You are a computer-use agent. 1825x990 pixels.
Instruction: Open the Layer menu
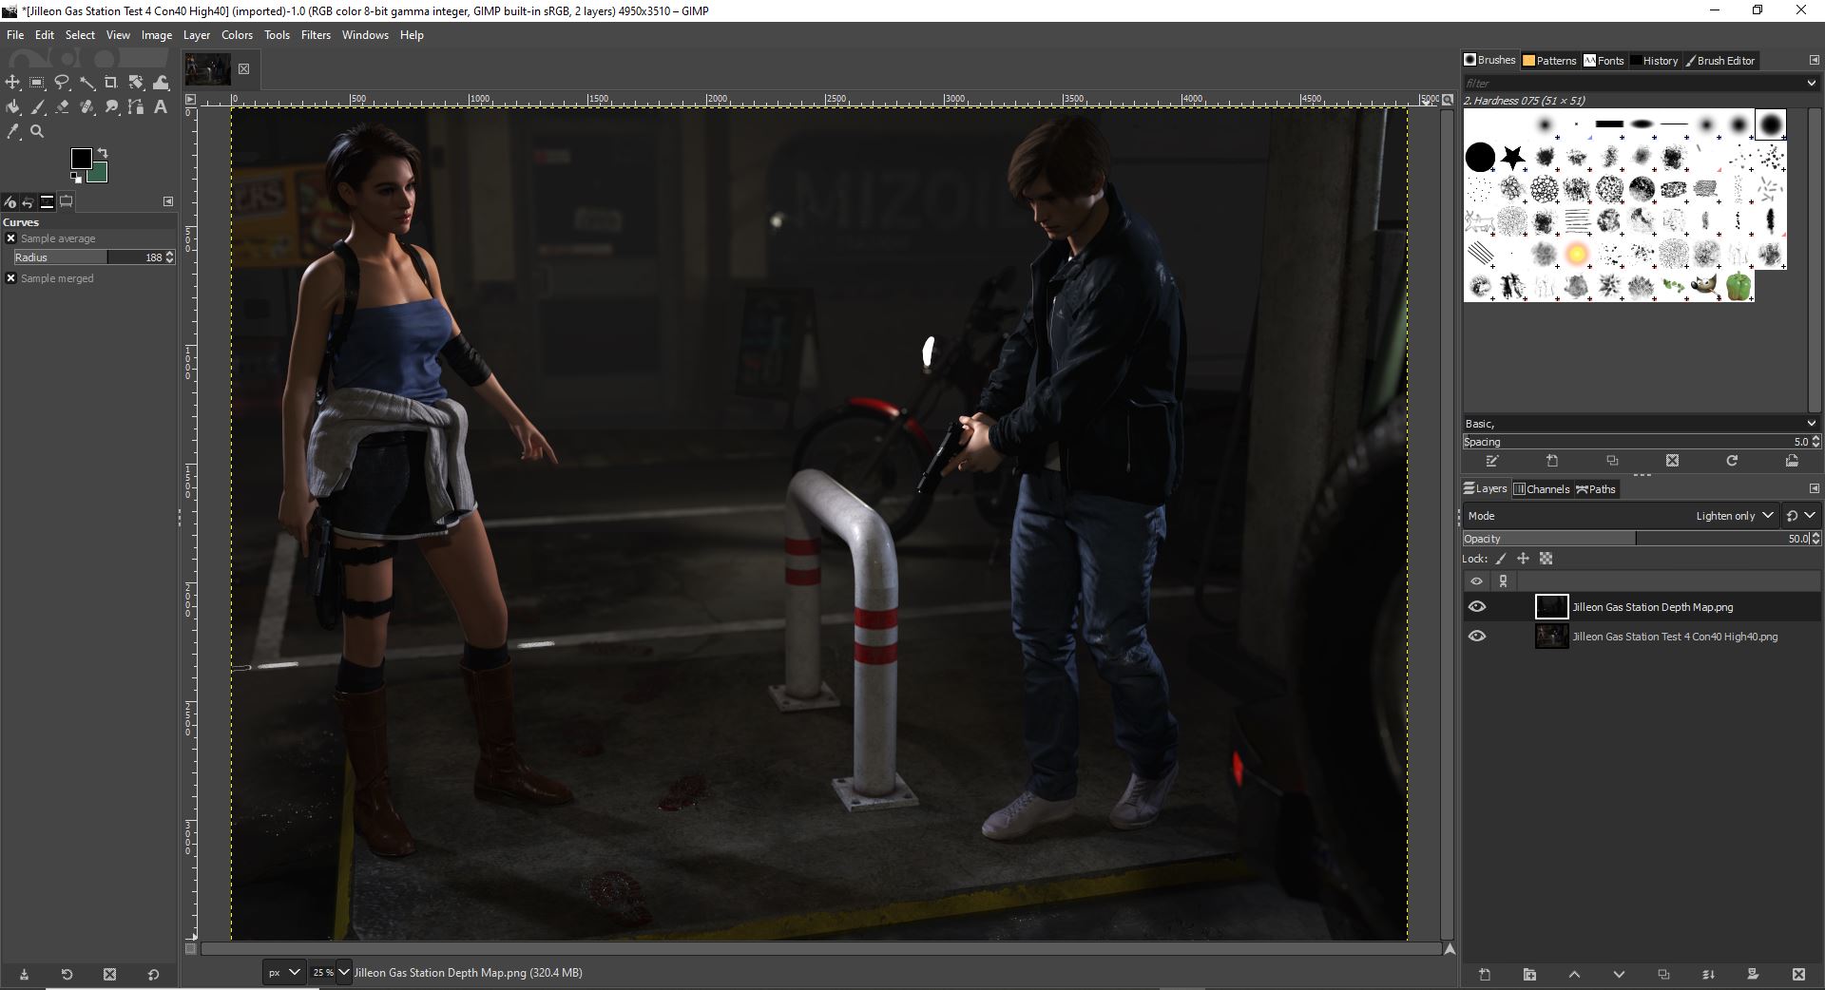[197, 35]
